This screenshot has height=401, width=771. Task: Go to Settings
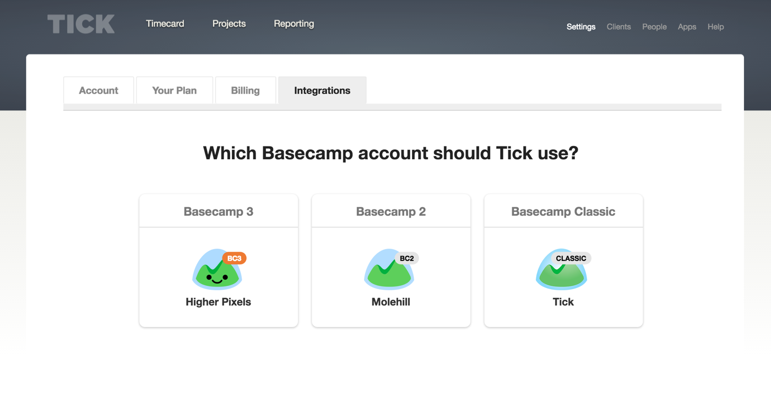pos(580,26)
